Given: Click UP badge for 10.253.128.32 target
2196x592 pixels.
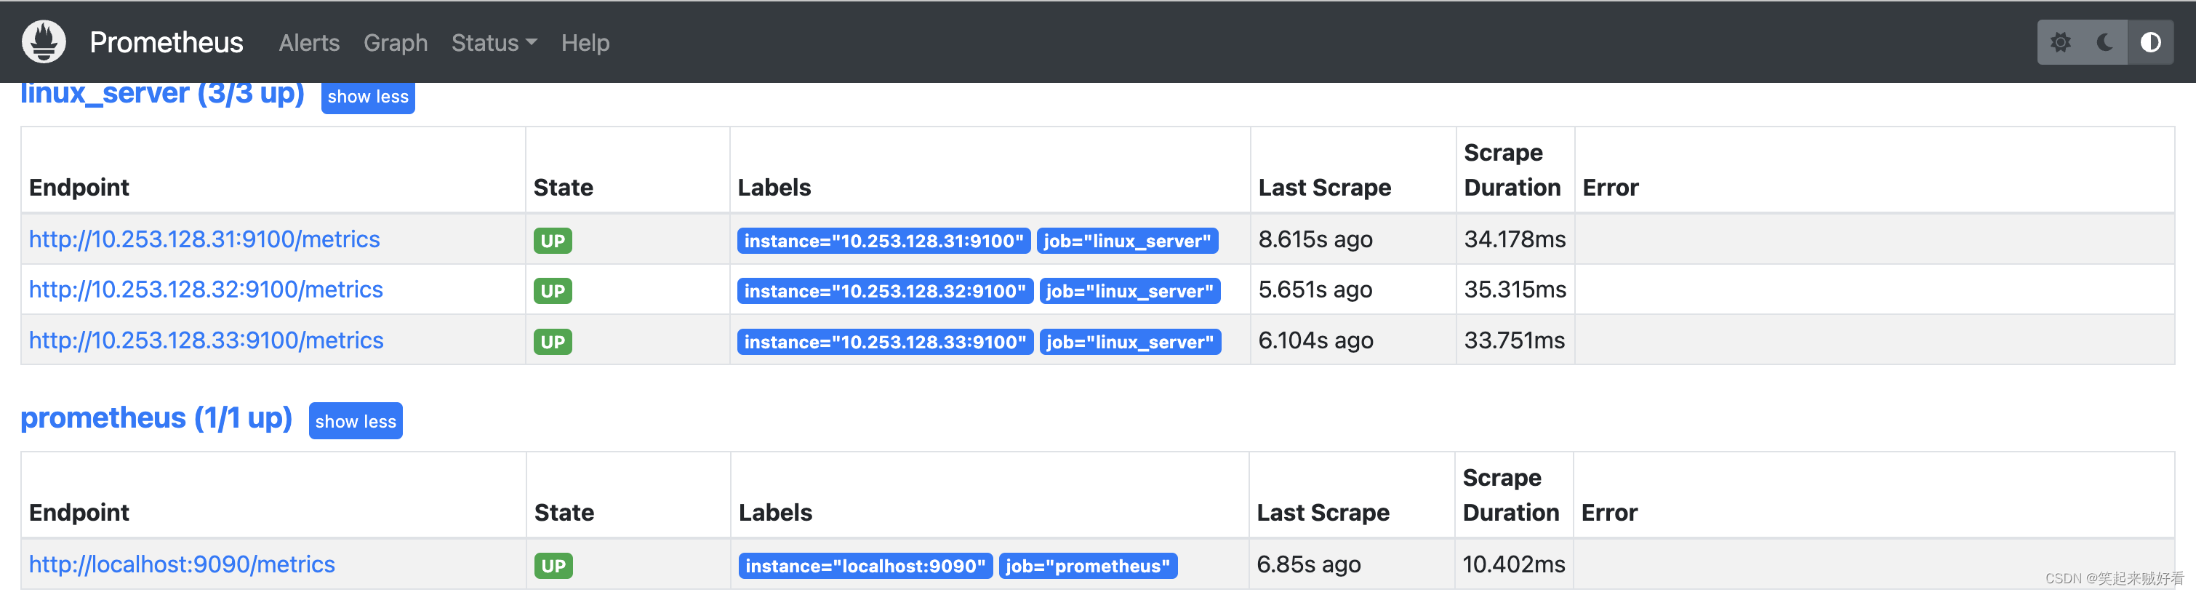Looking at the screenshot, I should tap(553, 291).
